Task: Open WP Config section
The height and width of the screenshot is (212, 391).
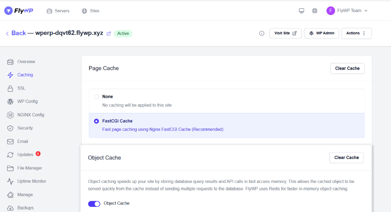Action: pos(27,102)
